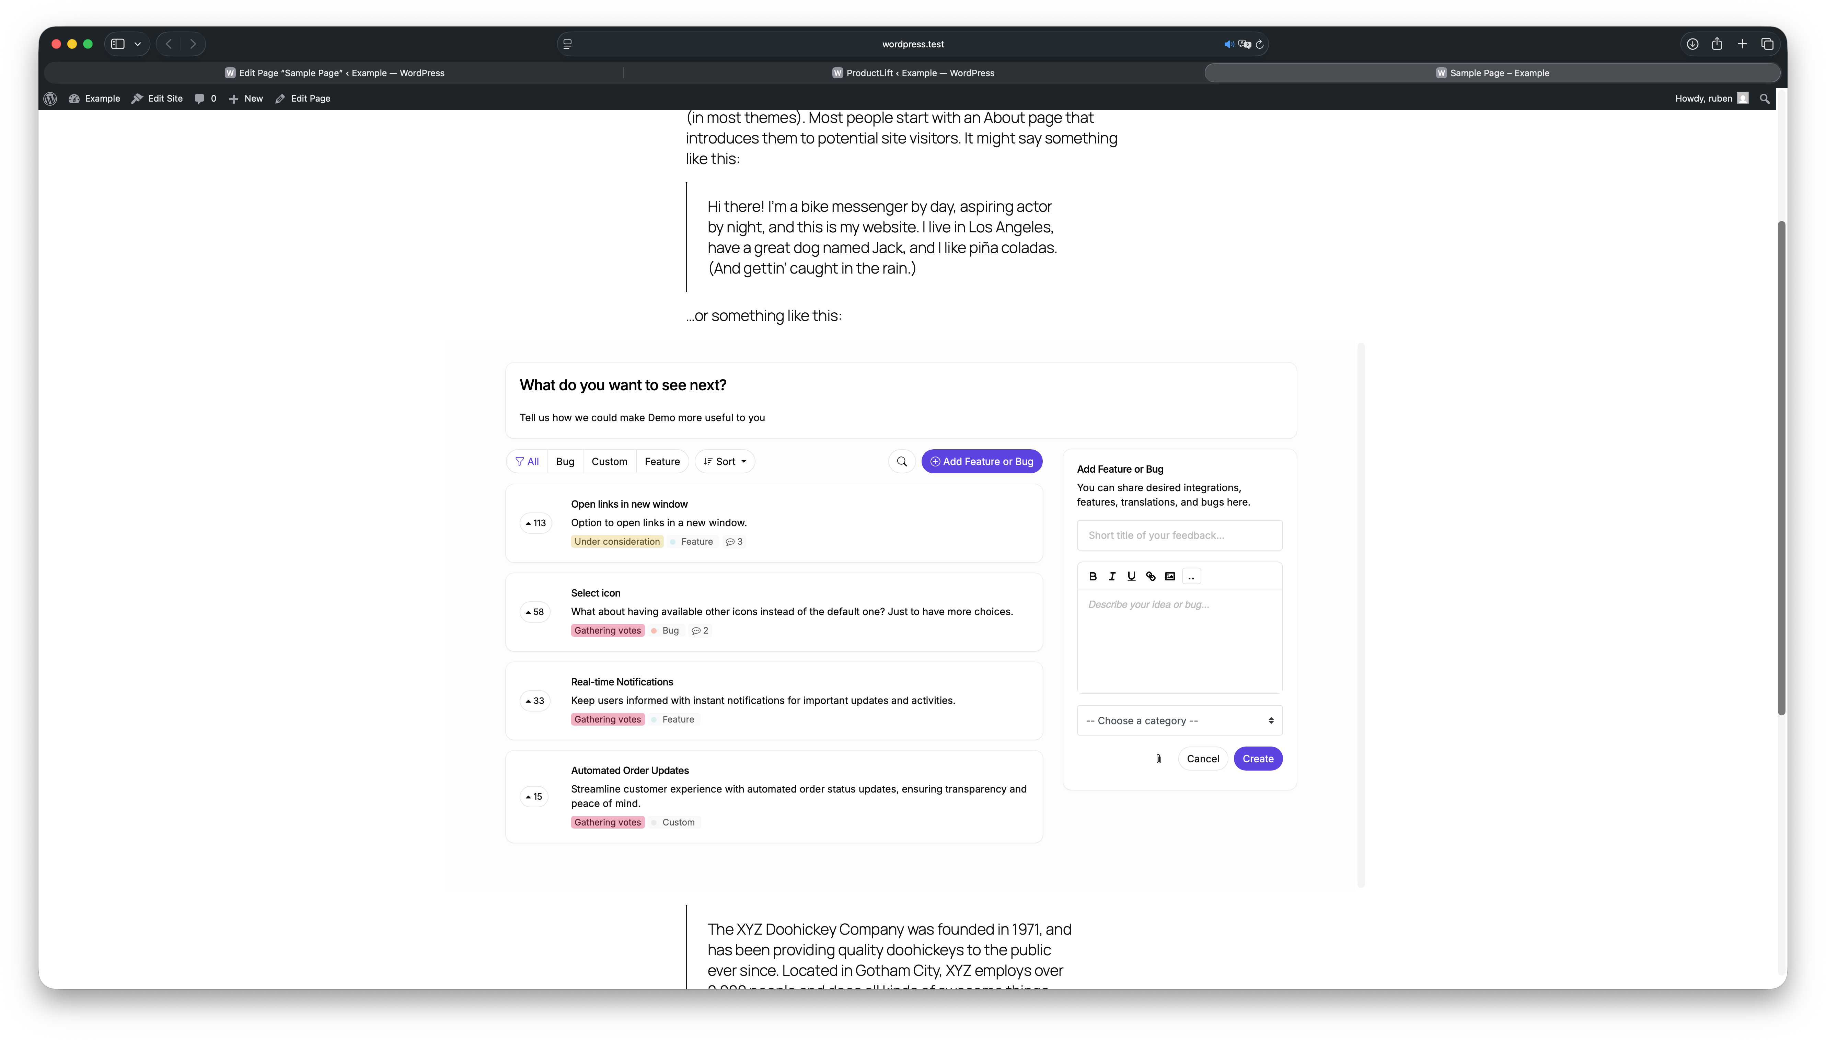Image resolution: width=1826 pixels, height=1040 pixels.
Task: Open the 2 comments icon on Select icon post
Action: click(700, 631)
